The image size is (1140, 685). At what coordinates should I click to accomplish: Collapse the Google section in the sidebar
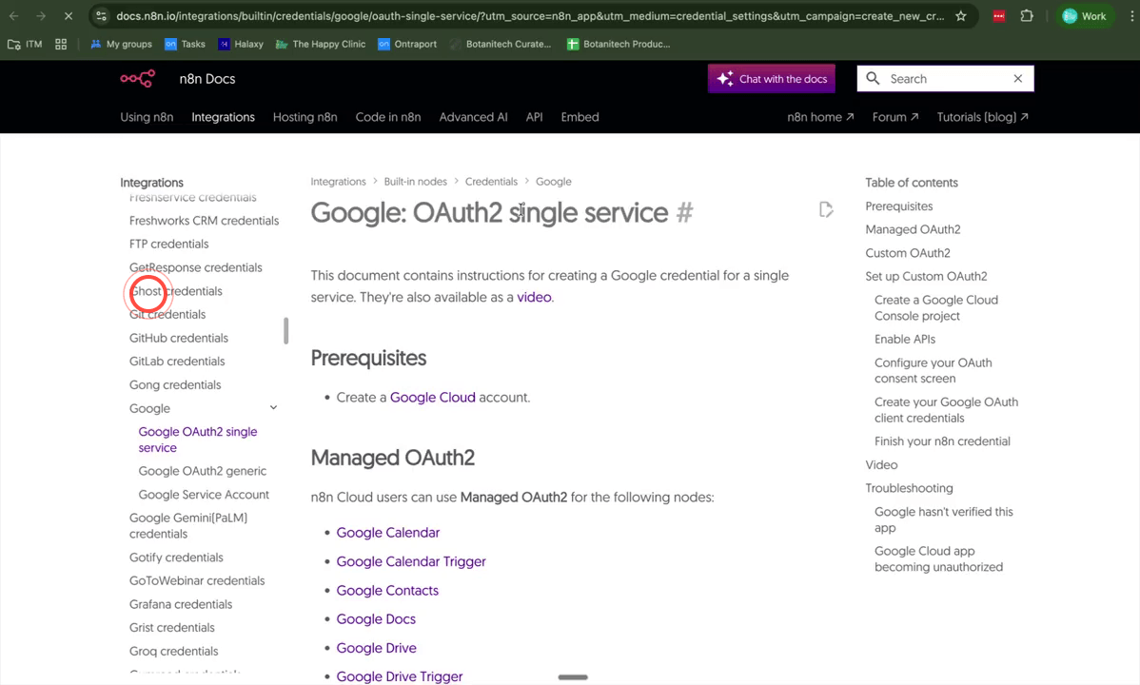[x=273, y=406]
